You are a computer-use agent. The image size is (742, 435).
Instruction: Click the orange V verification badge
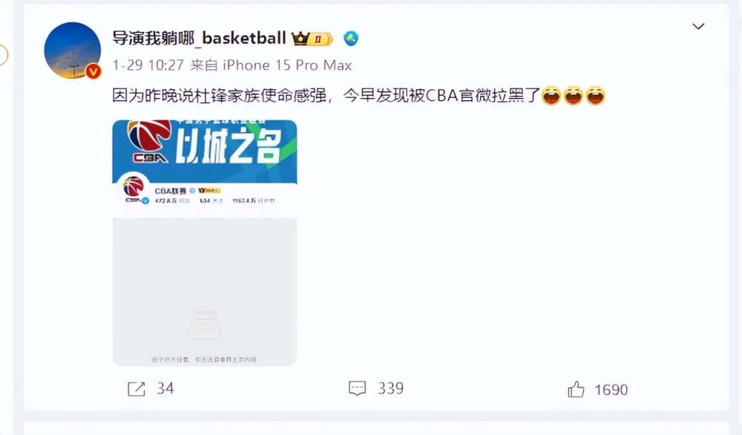(x=93, y=71)
